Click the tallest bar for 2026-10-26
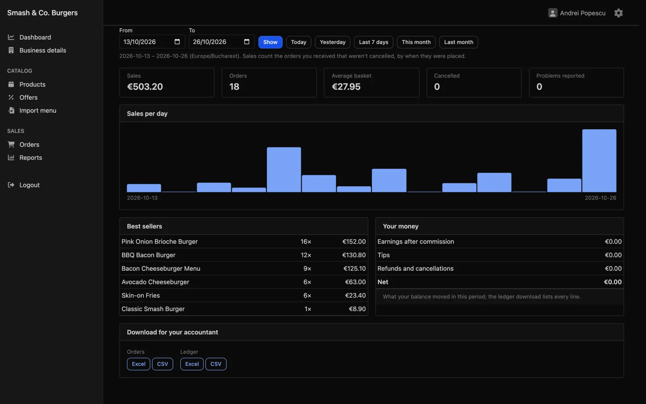Viewport: 646px width, 404px height. click(x=599, y=161)
